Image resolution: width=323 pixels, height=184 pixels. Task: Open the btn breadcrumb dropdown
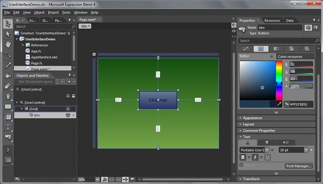point(84,26)
